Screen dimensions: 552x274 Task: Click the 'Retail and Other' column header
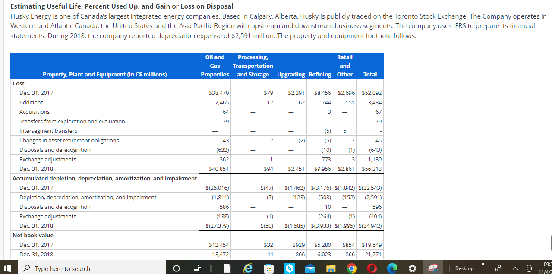pos(345,66)
